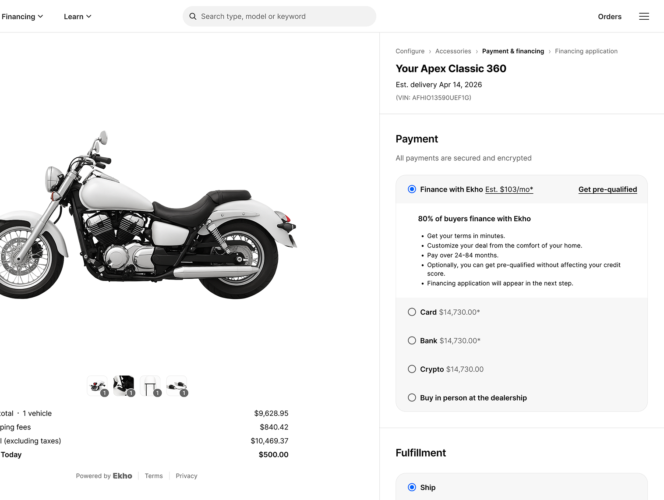Select Bank payment radio button
Viewport: 664px width, 500px height.
pos(412,340)
